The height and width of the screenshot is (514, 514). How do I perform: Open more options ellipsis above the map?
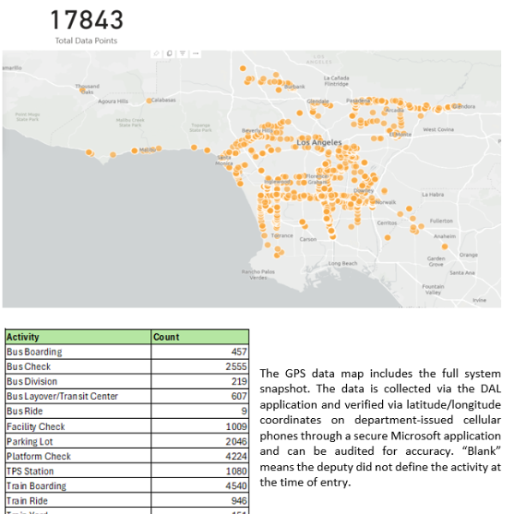[x=196, y=53]
